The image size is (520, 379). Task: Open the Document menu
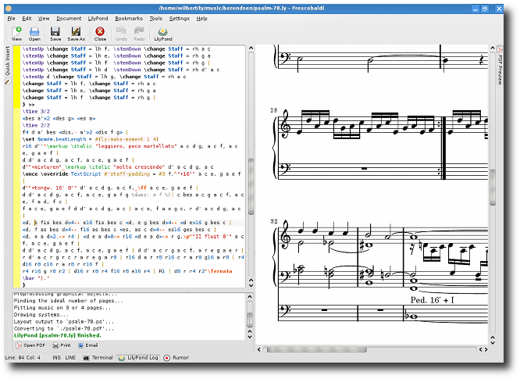pos(69,19)
